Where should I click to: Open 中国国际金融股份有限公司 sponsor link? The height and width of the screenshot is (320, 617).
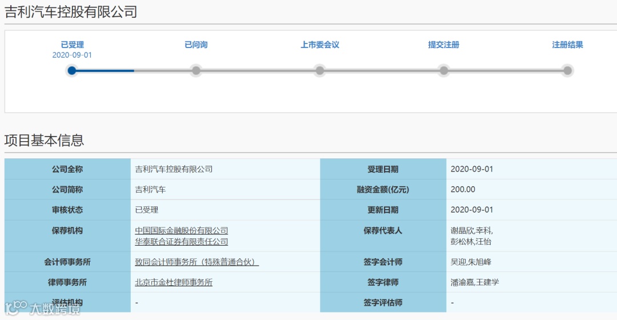(182, 231)
